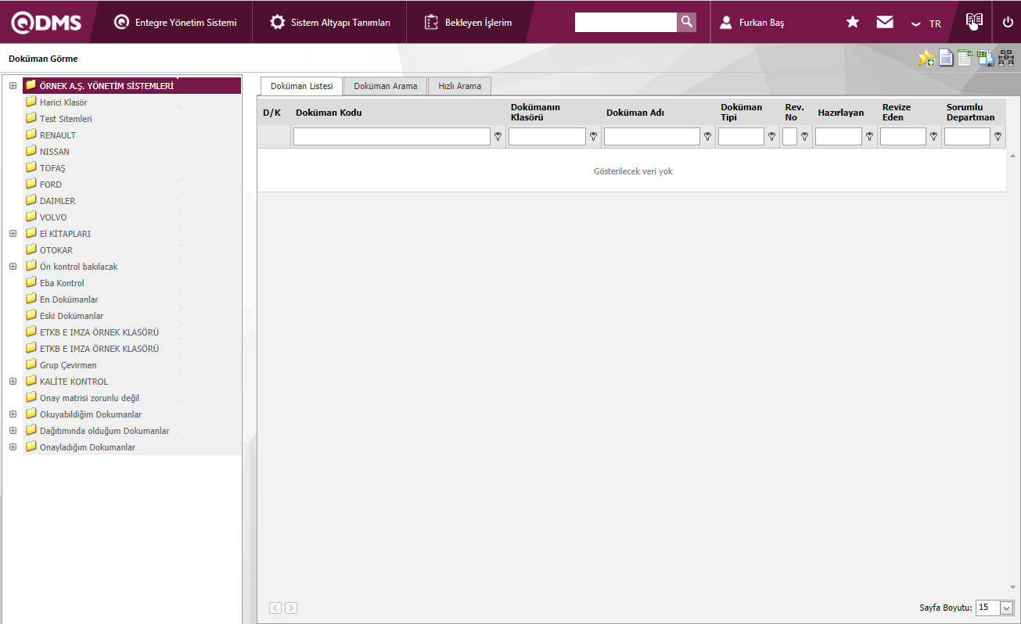Open the TR language dropdown
1021x624 pixels.
[x=926, y=23]
